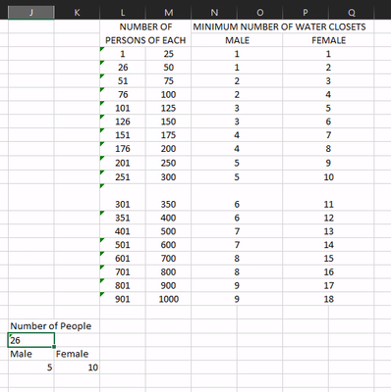
Task: Click the green error triangle next to cell 26 in column L
Action: (102, 63)
